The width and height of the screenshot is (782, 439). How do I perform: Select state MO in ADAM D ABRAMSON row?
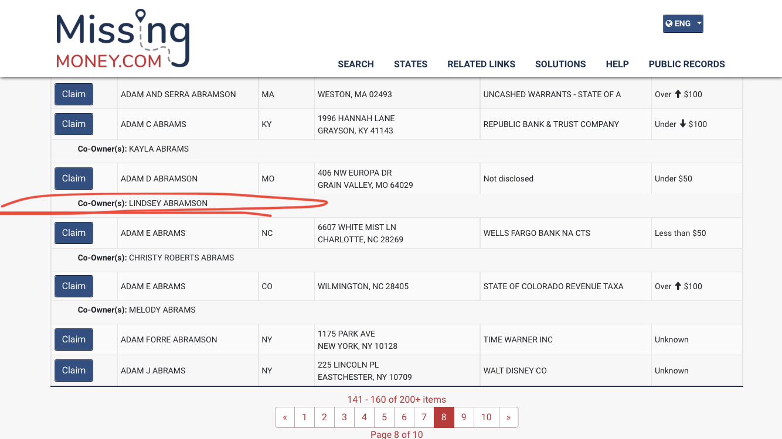coord(268,179)
